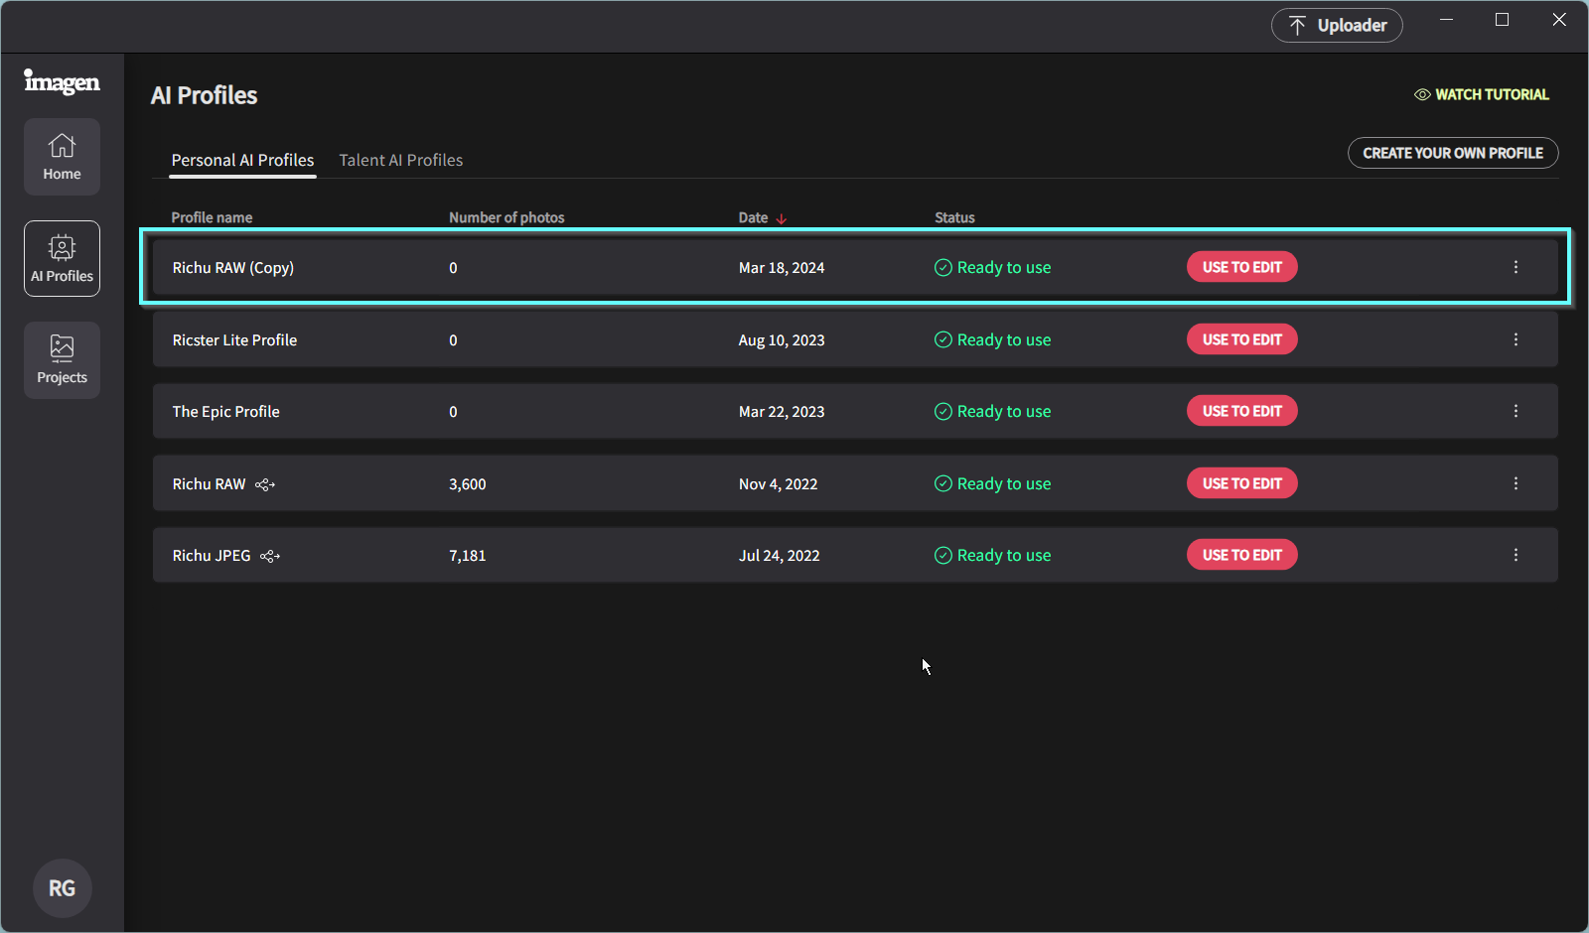The height and width of the screenshot is (933, 1589).
Task: Minimize the Imagen window
Action: [1446, 20]
